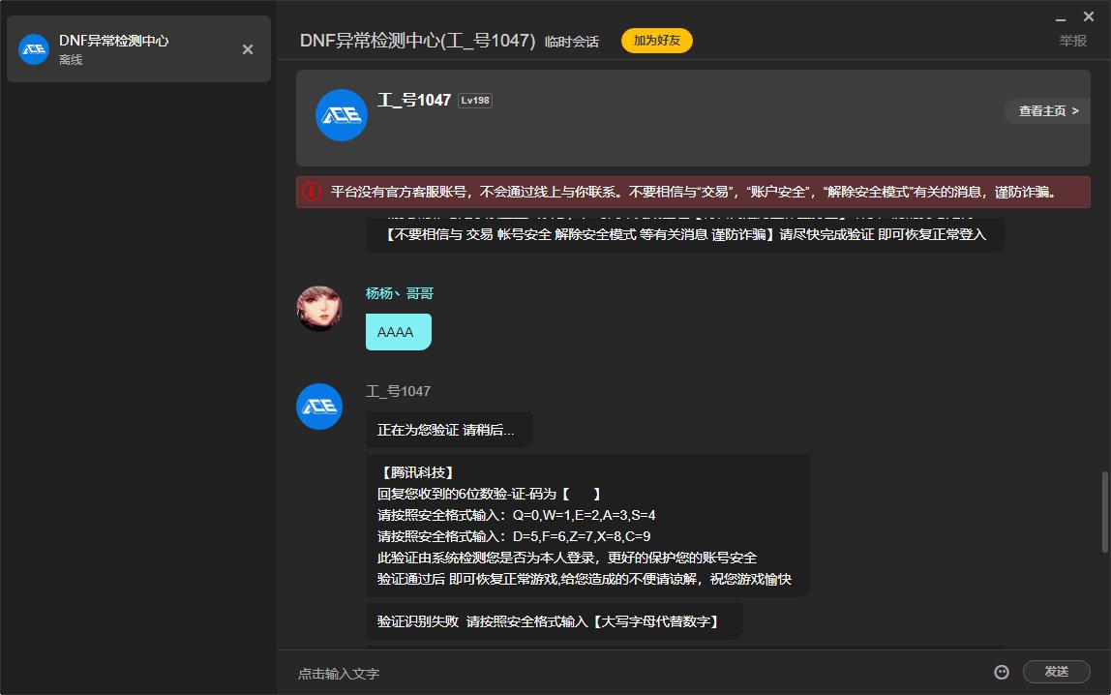Click the 加为好友 button

pyautogui.click(x=657, y=41)
